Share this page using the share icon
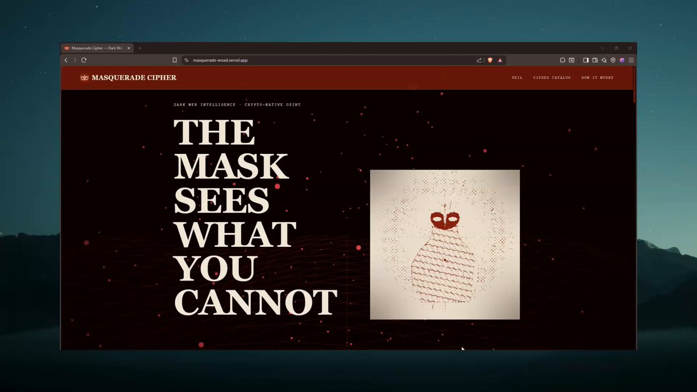697x392 pixels. coord(479,60)
